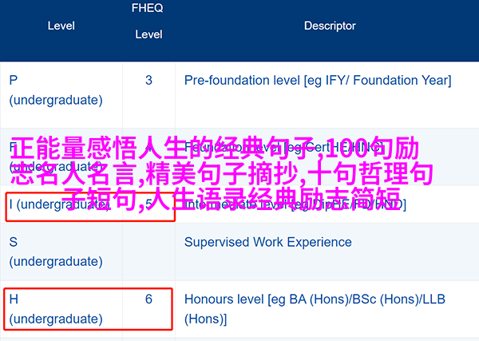Screen dimensions: 479x341
Task: Click FHEQ level 5 value
Action: click(x=148, y=204)
